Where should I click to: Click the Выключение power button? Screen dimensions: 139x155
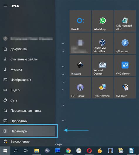27,142
